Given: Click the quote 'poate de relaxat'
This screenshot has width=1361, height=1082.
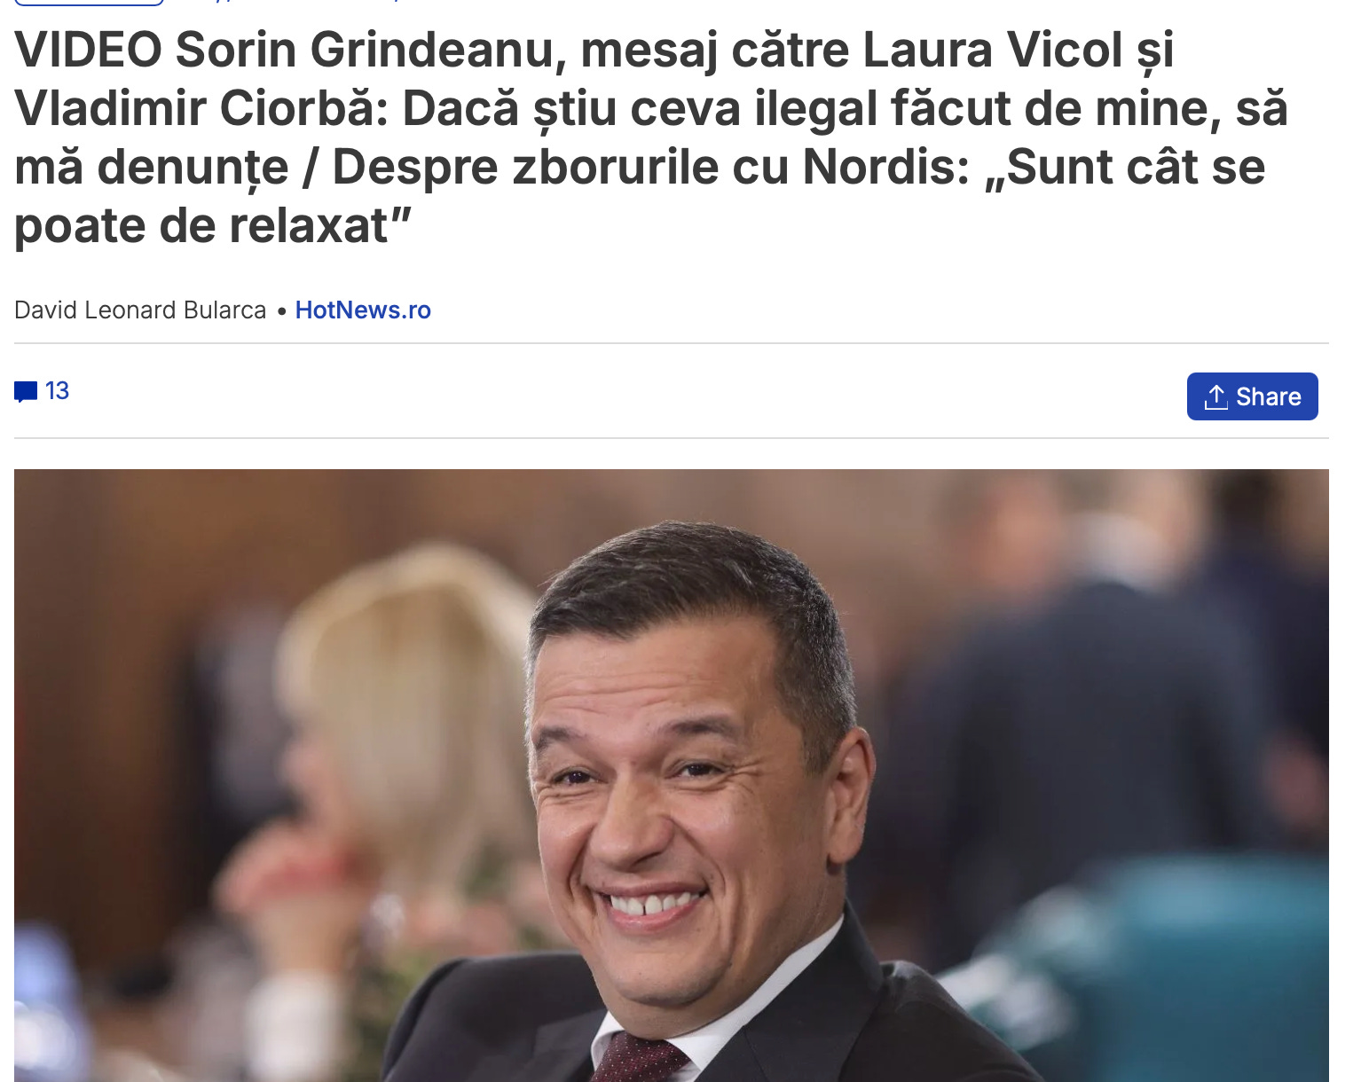Looking at the screenshot, I should coord(213,225).
